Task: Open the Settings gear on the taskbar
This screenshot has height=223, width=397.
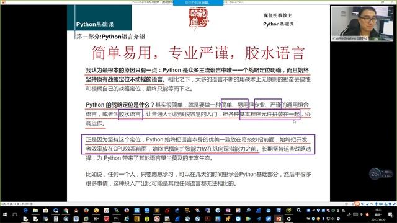Action: click(x=288, y=219)
